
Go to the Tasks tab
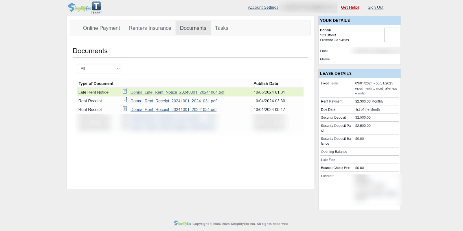tap(221, 28)
